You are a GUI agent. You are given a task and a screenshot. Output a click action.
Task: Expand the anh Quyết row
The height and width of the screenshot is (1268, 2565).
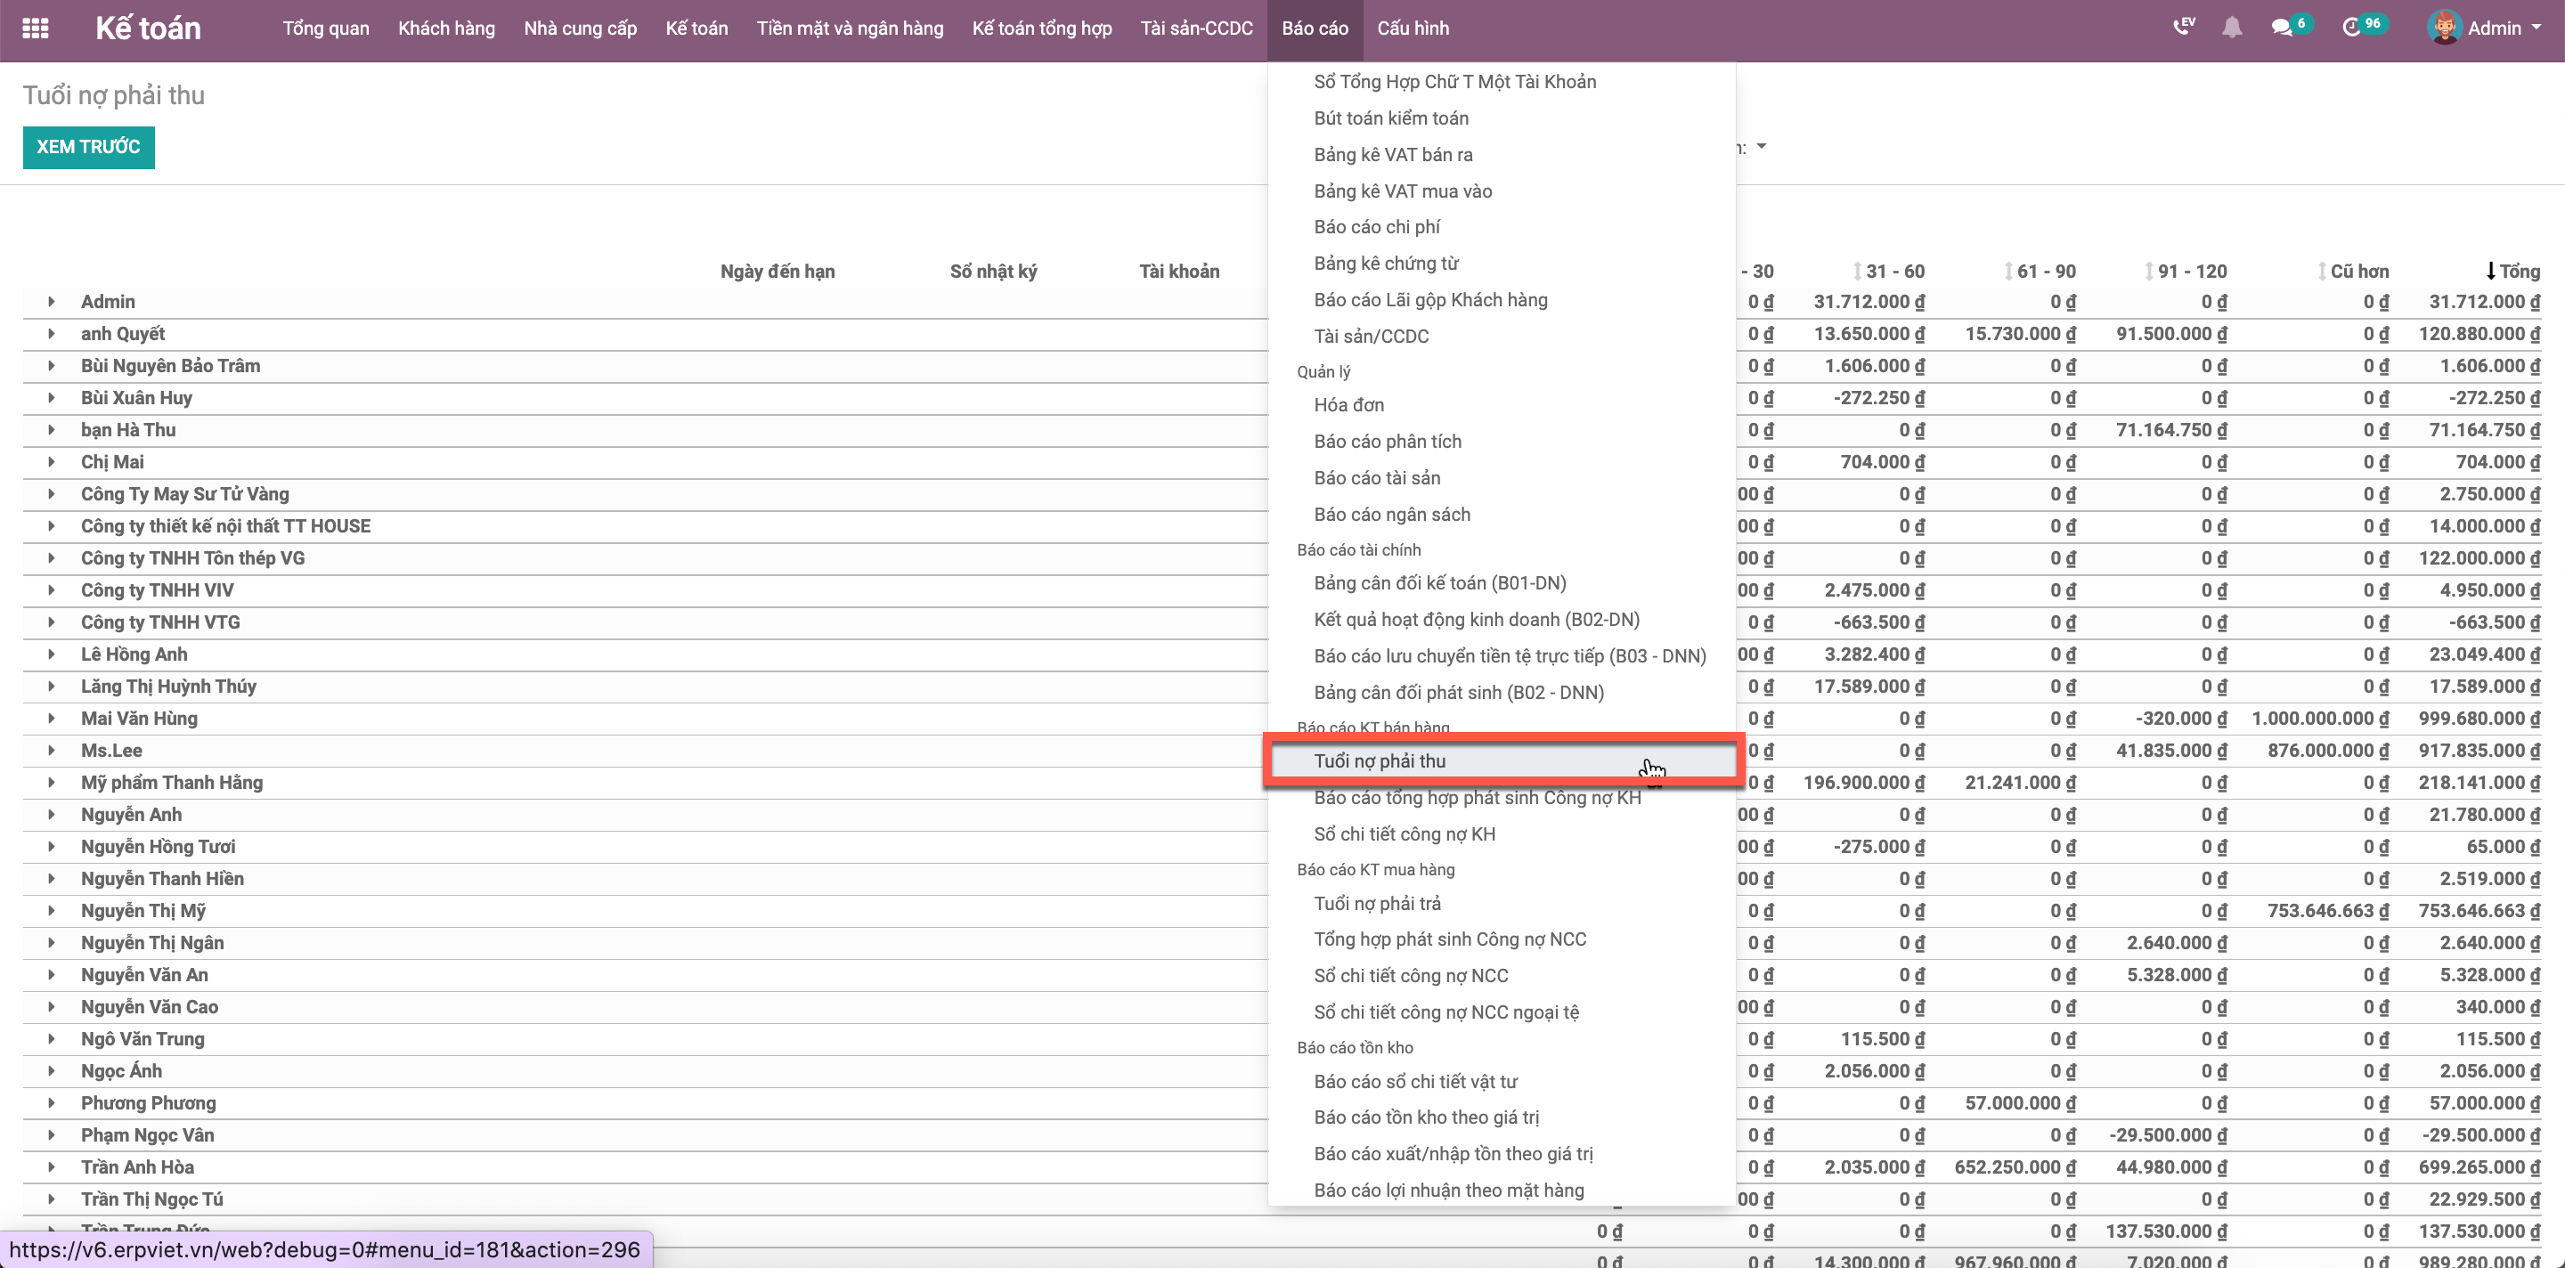52,333
